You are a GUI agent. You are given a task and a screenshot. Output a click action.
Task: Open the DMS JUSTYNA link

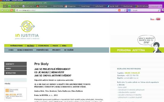(x=11, y=95)
